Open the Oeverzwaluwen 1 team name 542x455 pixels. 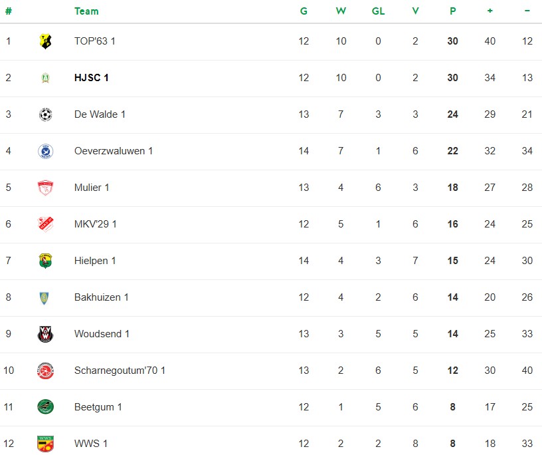[114, 151]
